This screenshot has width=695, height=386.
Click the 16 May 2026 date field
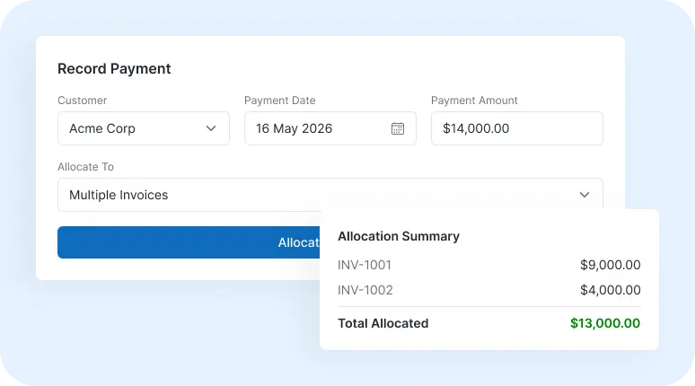click(x=330, y=128)
